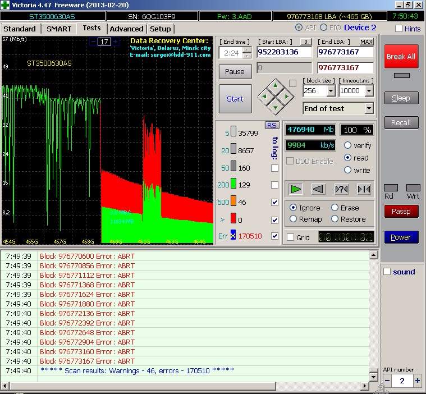Open the block size dropdown
The width and height of the screenshot is (426, 394).
point(331,91)
